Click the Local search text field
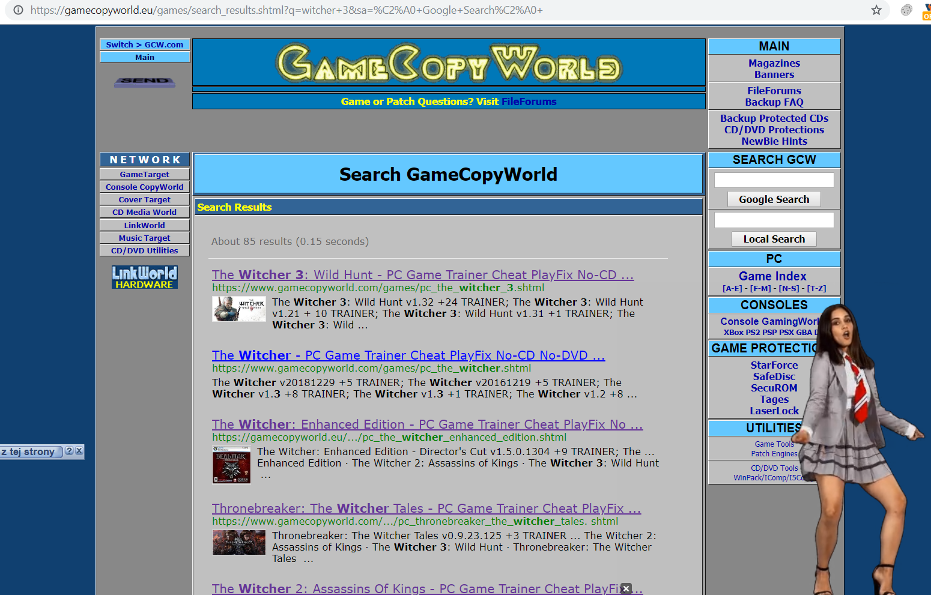 point(774,220)
